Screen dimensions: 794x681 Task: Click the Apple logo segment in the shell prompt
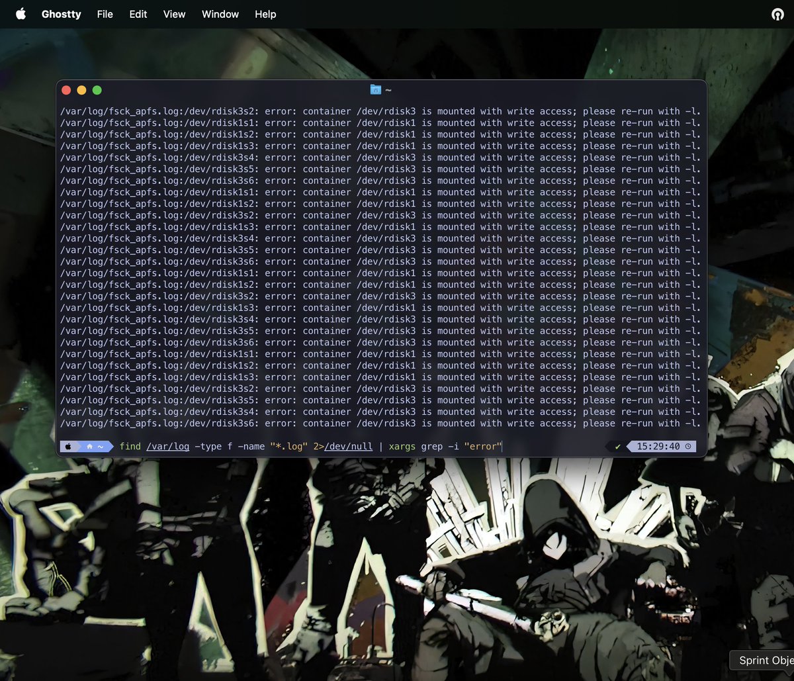tap(68, 447)
